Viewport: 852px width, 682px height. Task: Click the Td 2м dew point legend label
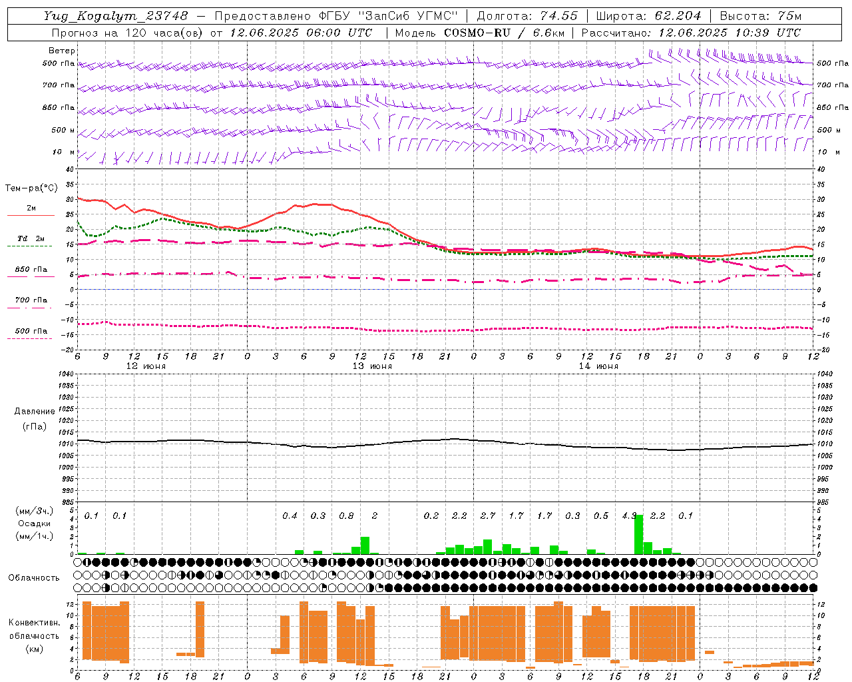[31, 238]
